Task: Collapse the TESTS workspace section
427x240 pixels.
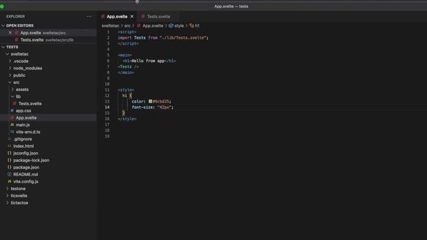Action: [3, 47]
